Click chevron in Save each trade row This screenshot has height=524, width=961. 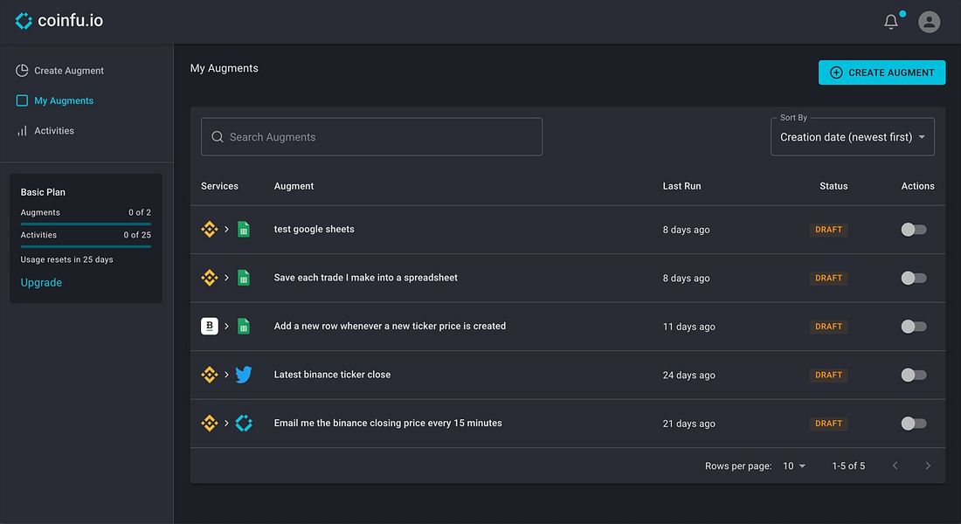pyautogui.click(x=226, y=278)
